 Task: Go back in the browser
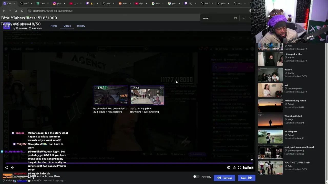point(4,11)
